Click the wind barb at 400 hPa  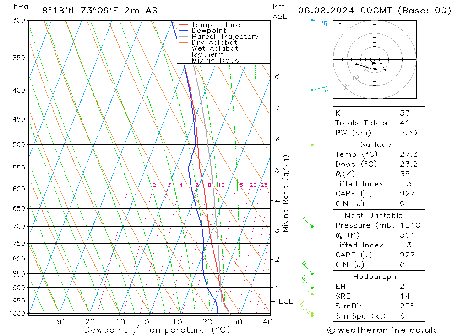(x=320, y=89)
